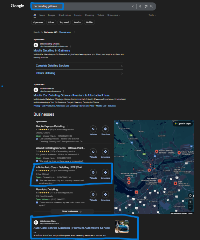Open the Google logo homepage

pyautogui.click(x=17, y=6)
